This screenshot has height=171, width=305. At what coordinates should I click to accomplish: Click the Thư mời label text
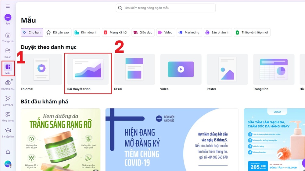click(27, 89)
